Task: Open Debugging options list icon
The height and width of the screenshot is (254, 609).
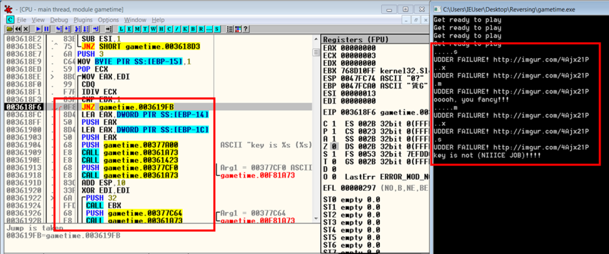Action: click(x=230, y=29)
